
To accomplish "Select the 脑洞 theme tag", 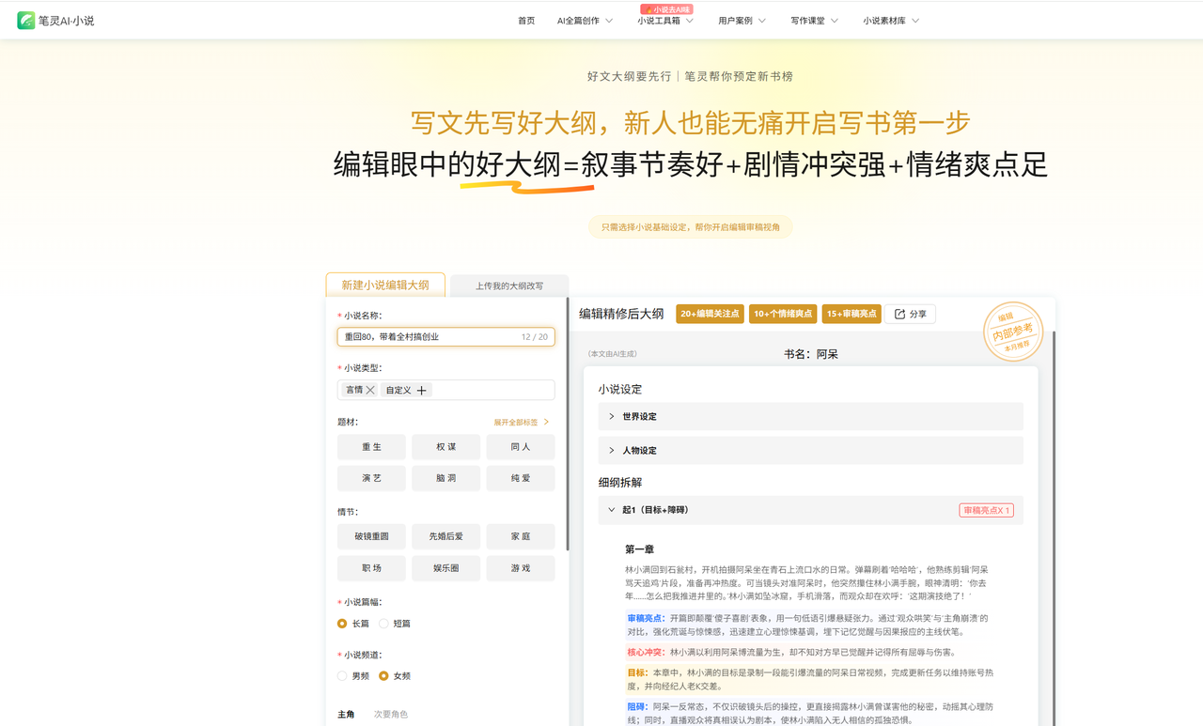I will coord(445,478).
